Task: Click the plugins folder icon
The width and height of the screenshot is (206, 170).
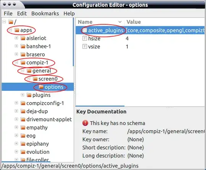Action: [29, 95]
